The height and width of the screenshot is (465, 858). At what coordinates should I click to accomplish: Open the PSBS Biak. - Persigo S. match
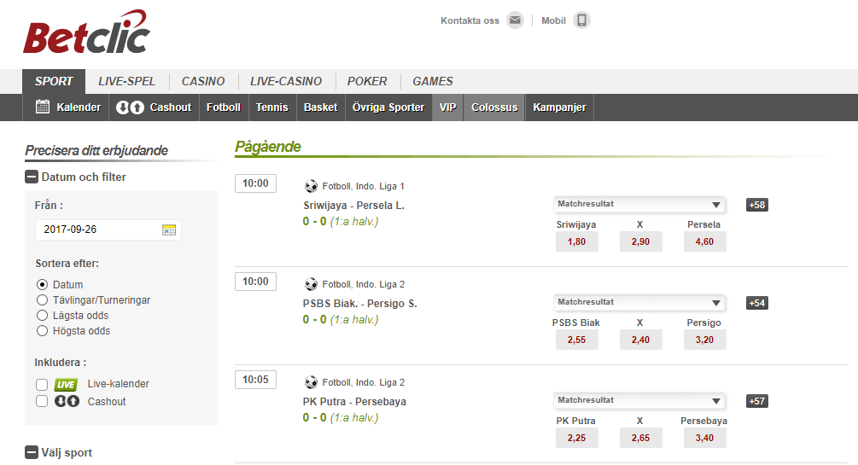(x=360, y=303)
